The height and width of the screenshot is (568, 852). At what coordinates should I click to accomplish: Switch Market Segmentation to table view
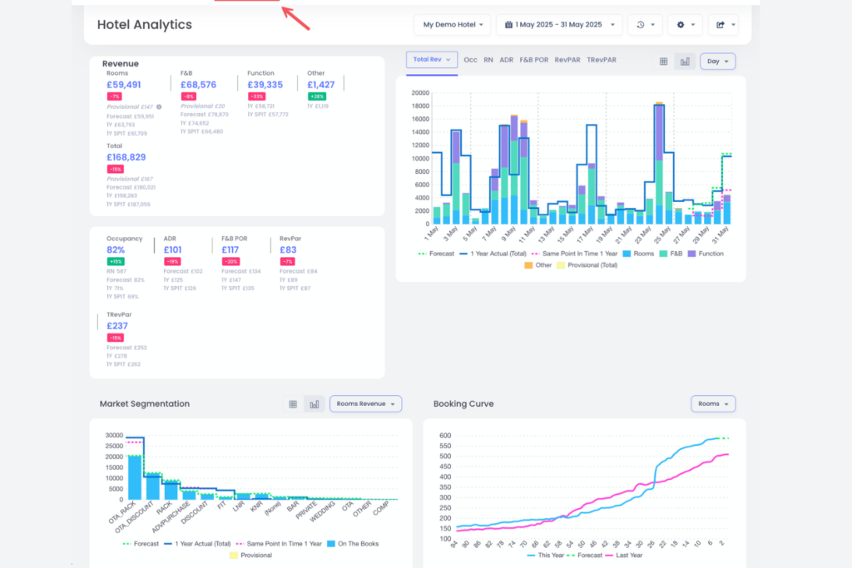point(293,404)
